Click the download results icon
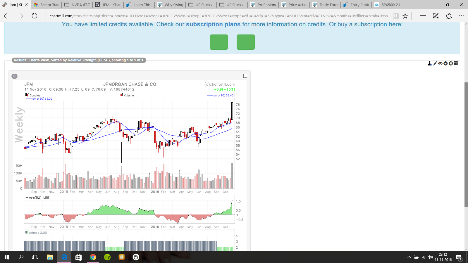The width and height of the screenshot is (468, 263). 429,63
